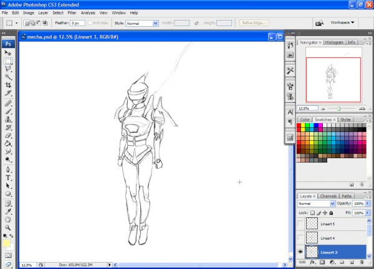
Task: Show the Lineart 5 layer
Action: pos(300,224)
